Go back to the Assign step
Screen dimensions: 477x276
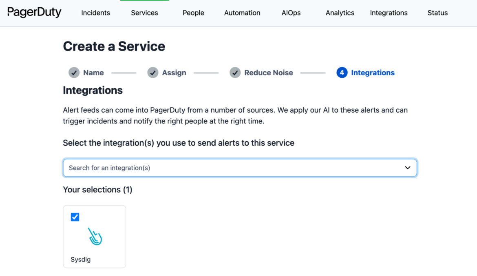tap(174, 72)
